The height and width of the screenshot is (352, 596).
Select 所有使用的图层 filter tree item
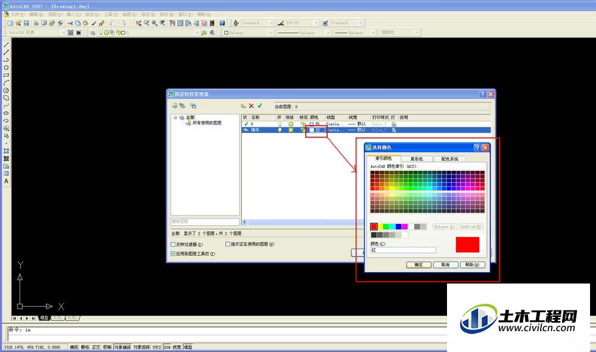pyautogui.click(x=207, y=123)
